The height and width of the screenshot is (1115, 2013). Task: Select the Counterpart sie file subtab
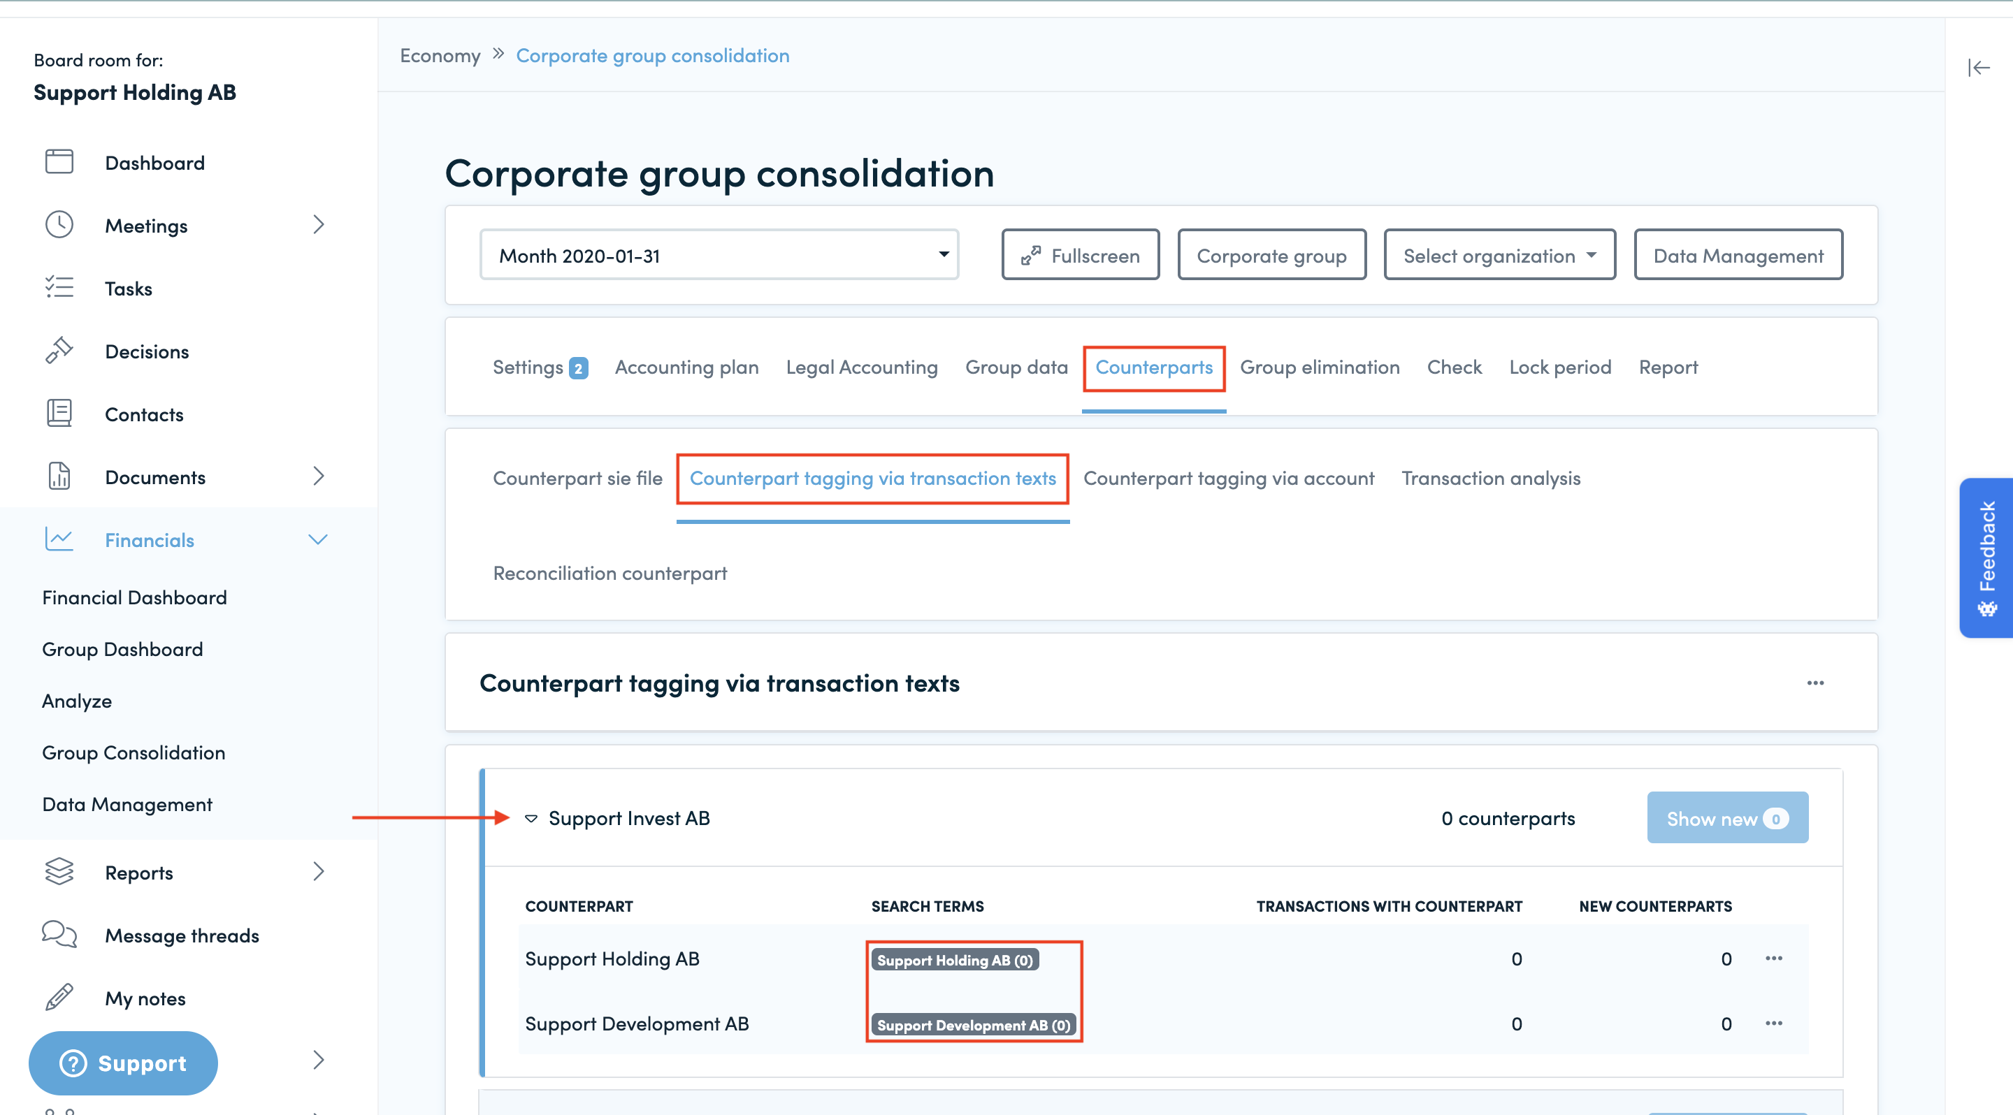click(x=577, y=478)
